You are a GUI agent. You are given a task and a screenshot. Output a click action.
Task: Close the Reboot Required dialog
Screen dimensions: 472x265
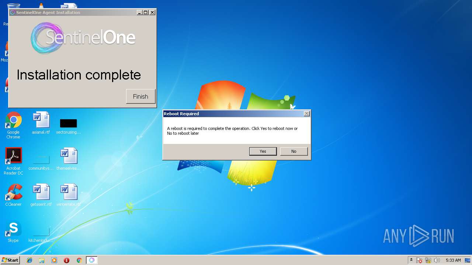point(306,114)
